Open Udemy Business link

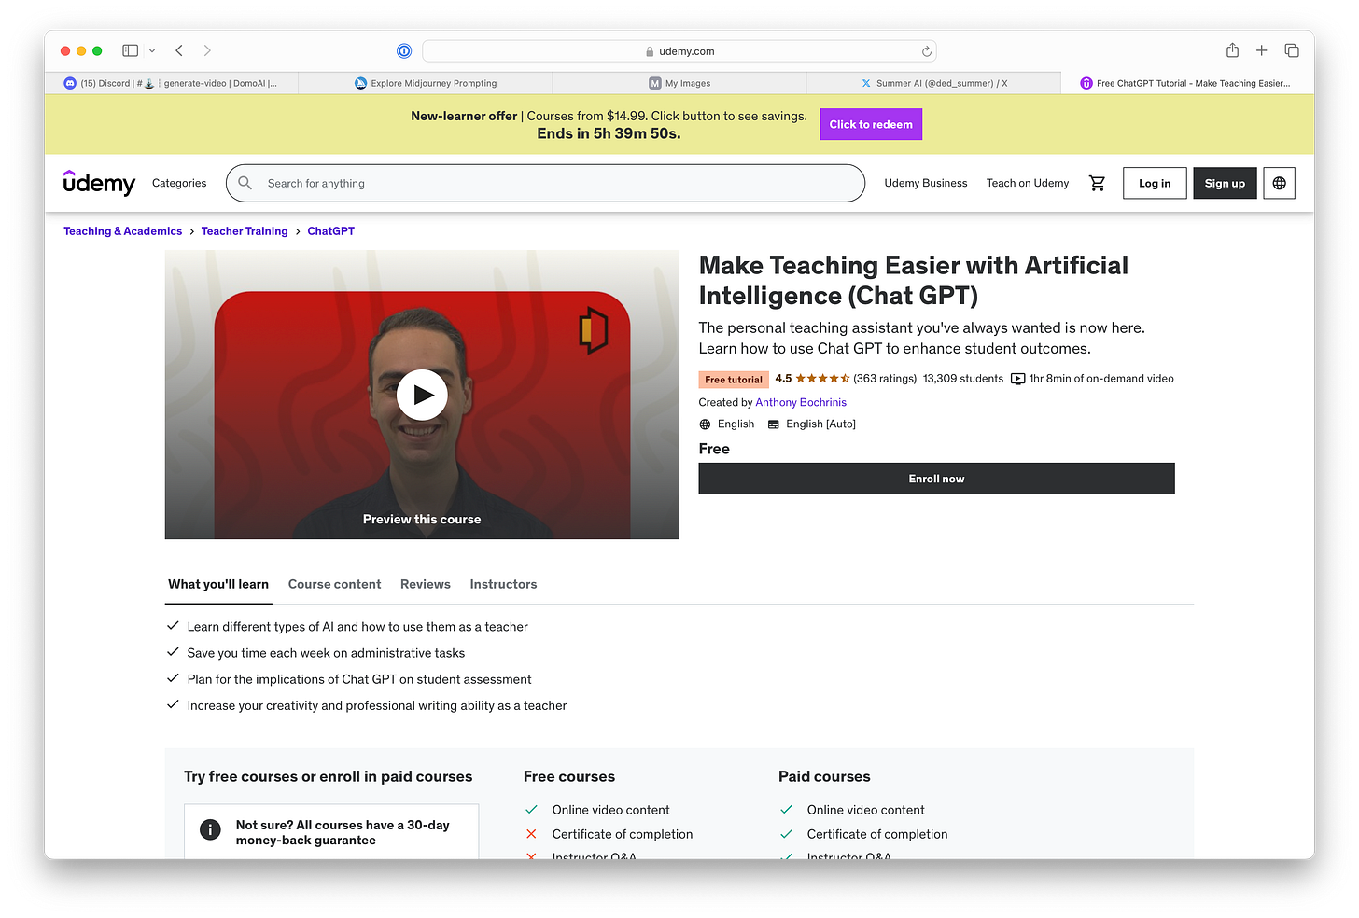tap(926, 183)
